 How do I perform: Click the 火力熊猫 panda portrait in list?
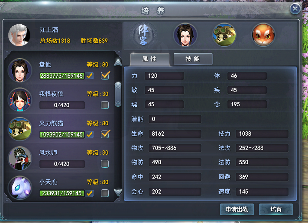(19, 129)
